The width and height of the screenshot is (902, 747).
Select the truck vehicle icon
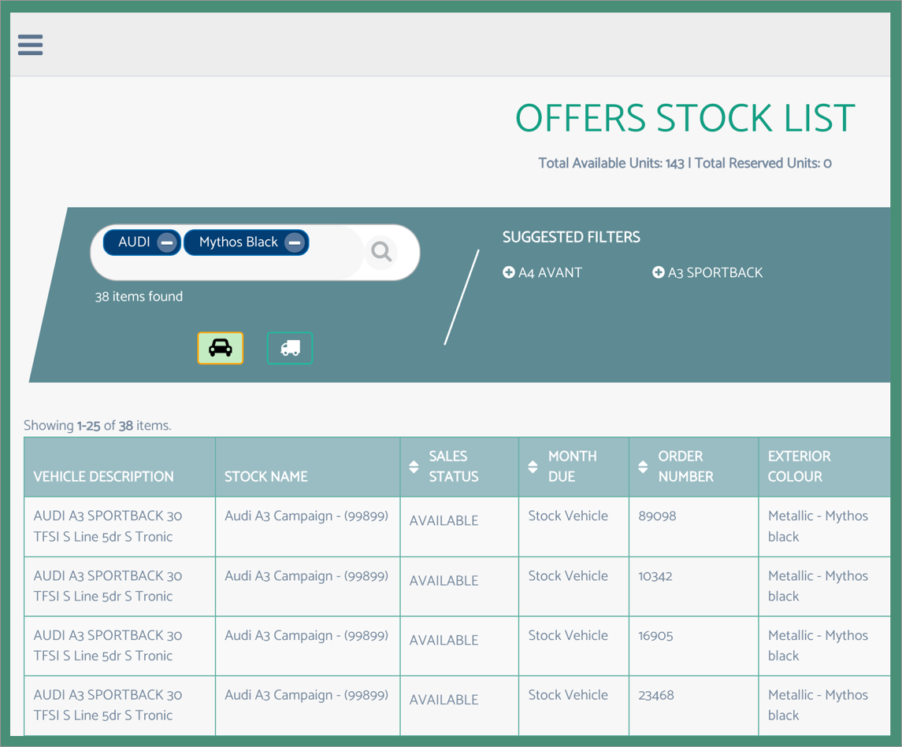tap(289, 347)
